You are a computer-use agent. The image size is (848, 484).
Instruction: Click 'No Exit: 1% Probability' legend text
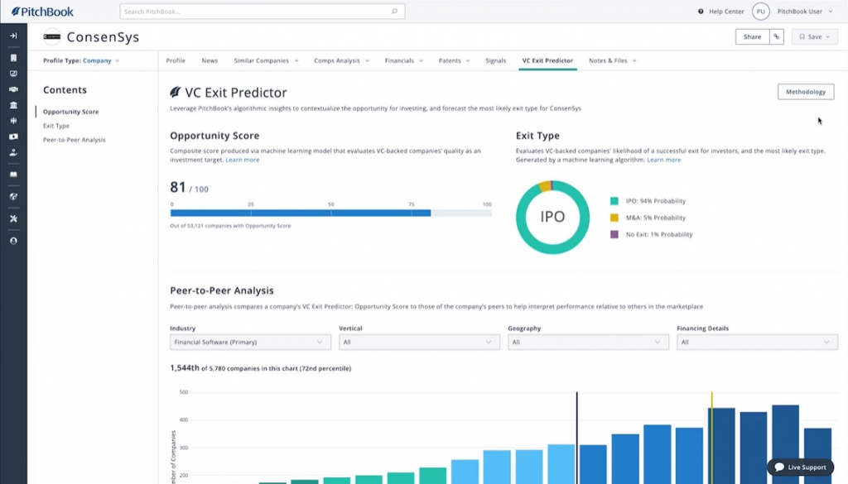659,234
